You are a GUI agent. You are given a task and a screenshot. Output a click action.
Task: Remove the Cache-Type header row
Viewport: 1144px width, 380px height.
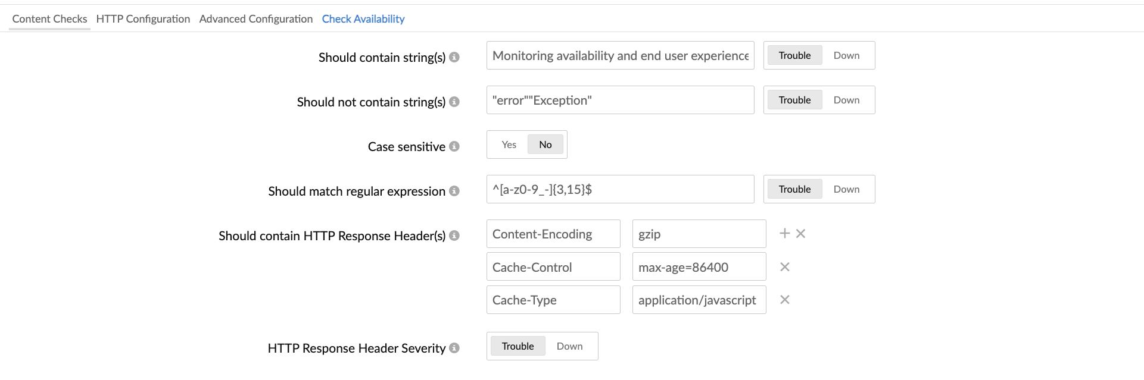click(x=784, y=300)
